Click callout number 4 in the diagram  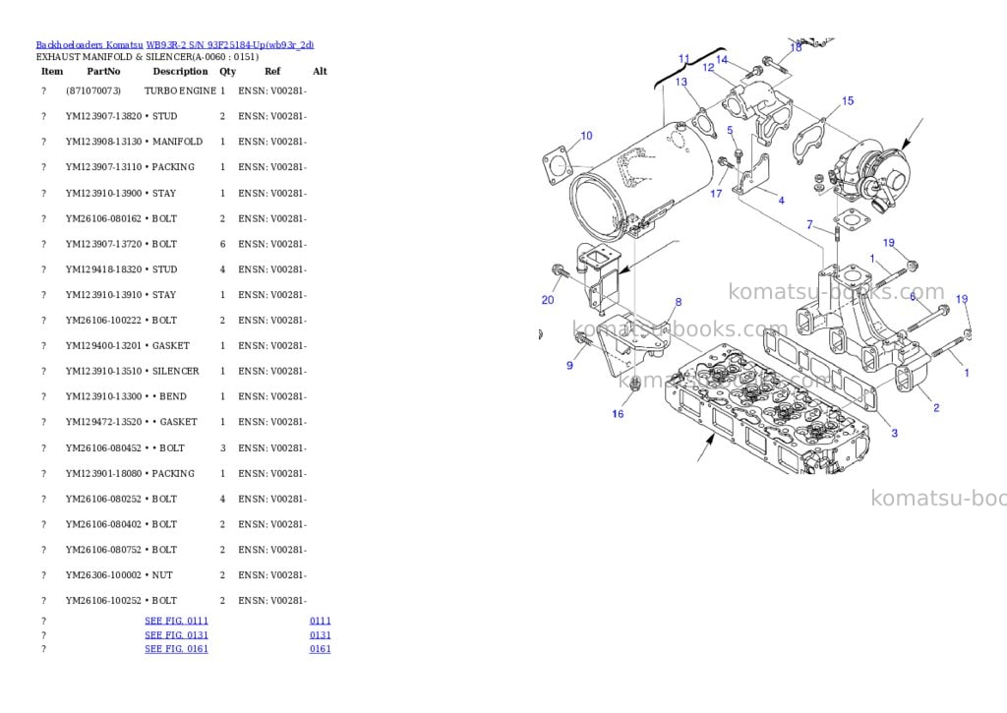pyautogui.click(x=781, y=201)
